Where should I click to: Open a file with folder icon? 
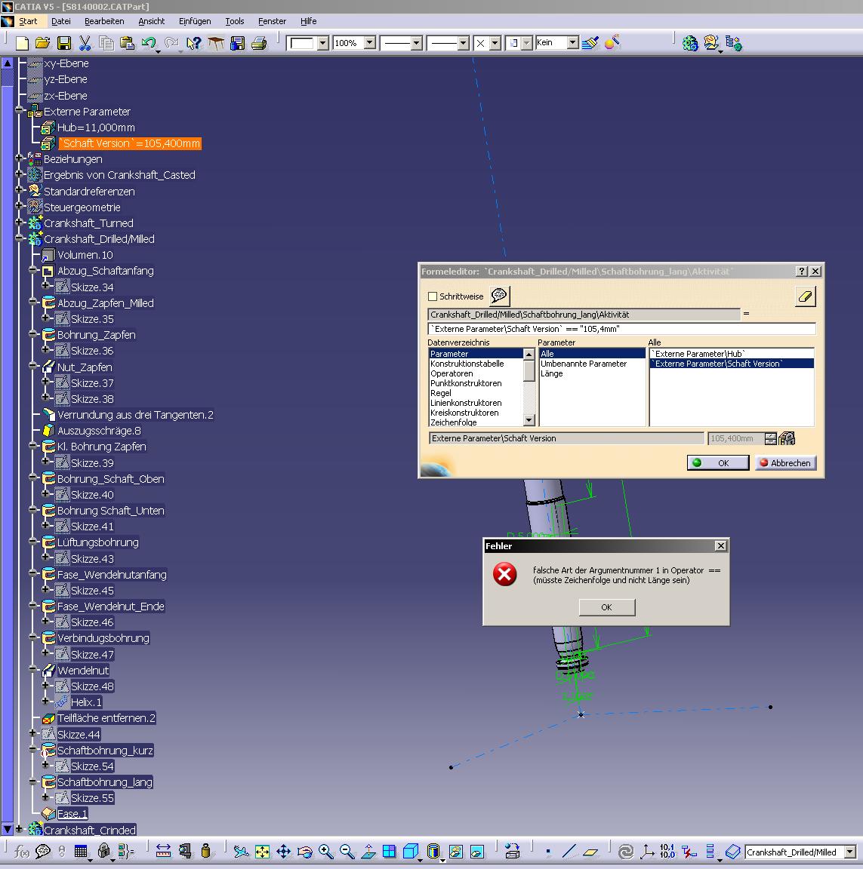[43, 43]
